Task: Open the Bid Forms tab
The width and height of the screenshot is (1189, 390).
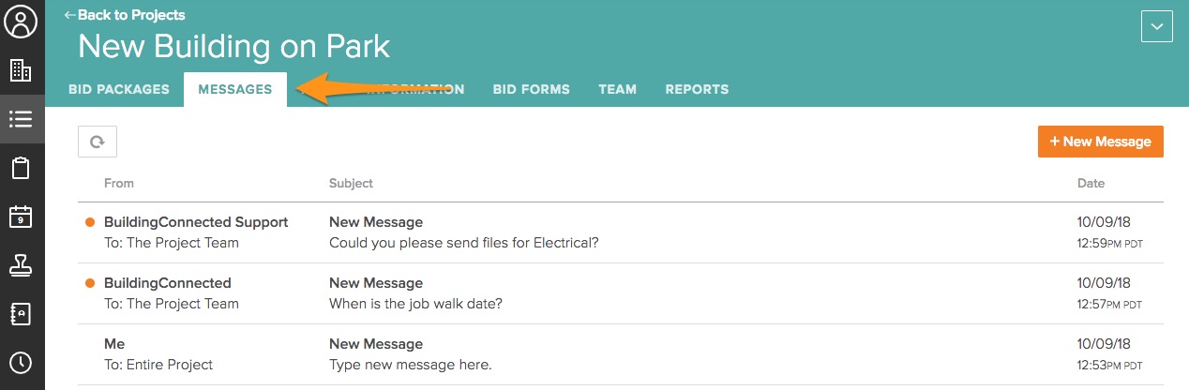Action: click(531, 90)
